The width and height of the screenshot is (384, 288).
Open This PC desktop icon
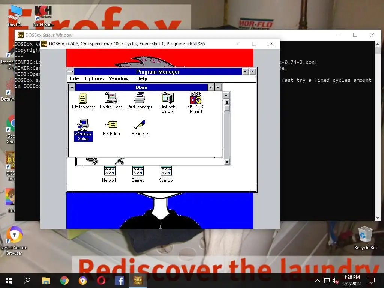tap(15, 15)
